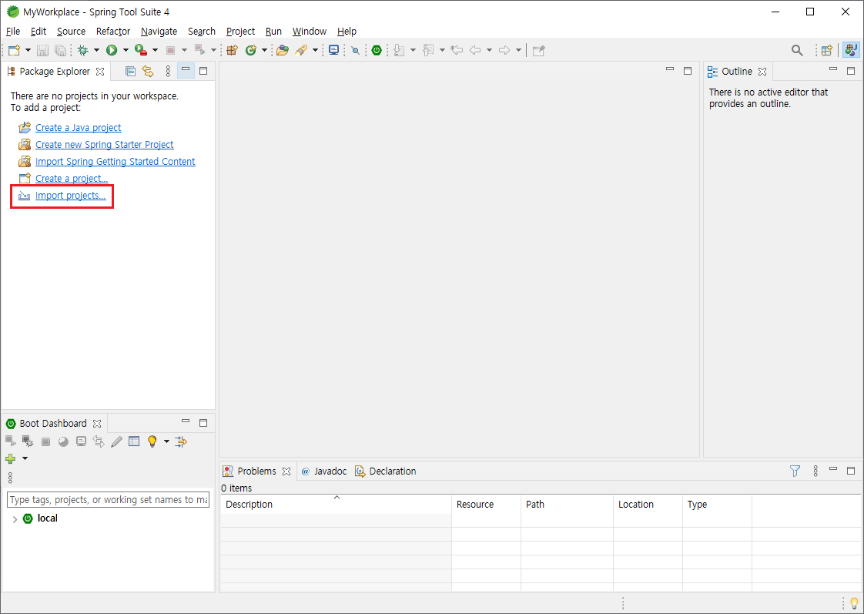Click Import projects... link
The height and width of the screenshot is (614, 864).
(x=71, y=196)
